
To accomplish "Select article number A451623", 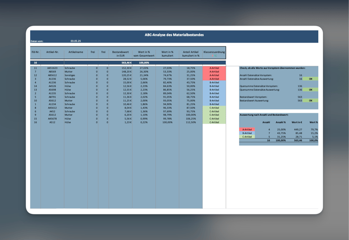I will [x=52, y=68].
